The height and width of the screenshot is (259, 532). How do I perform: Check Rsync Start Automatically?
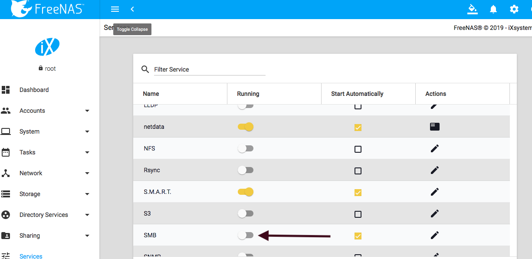pyautogui.click(x=358, y=171)
